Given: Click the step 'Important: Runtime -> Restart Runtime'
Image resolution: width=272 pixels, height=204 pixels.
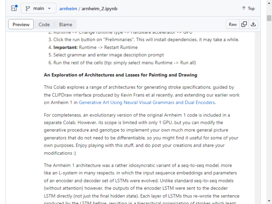Looking at the screenshot, I should [x=95, y=47].
